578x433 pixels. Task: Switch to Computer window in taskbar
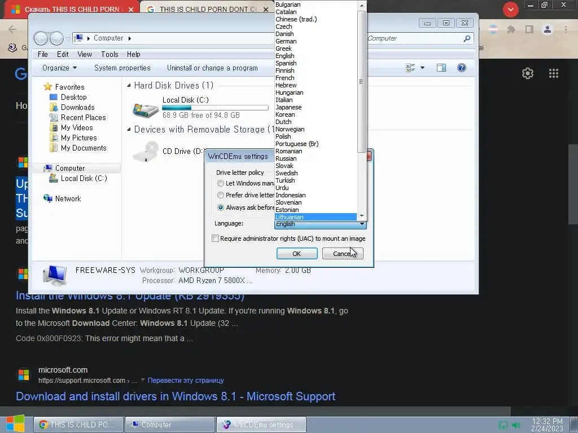coord(169,425)
